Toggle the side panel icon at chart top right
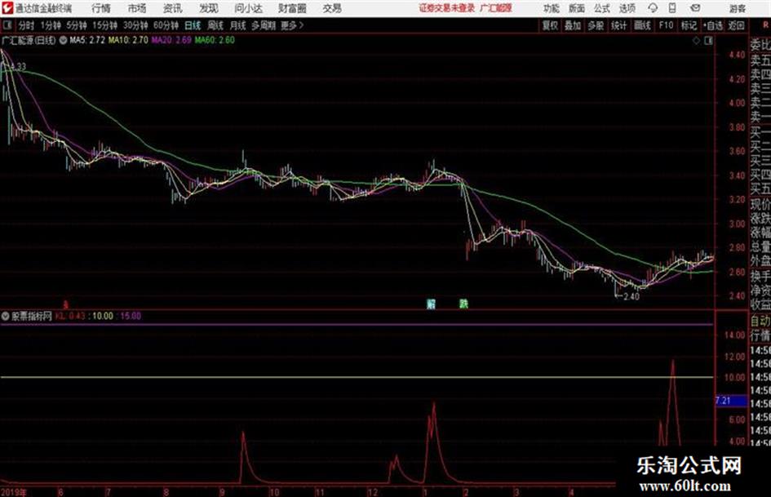Screen dimensions: 771x497 click(708, 41)
